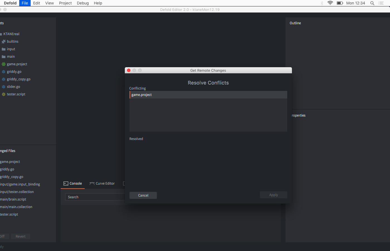
Task: Open the Project menu
Action: (x=65, y=3)
